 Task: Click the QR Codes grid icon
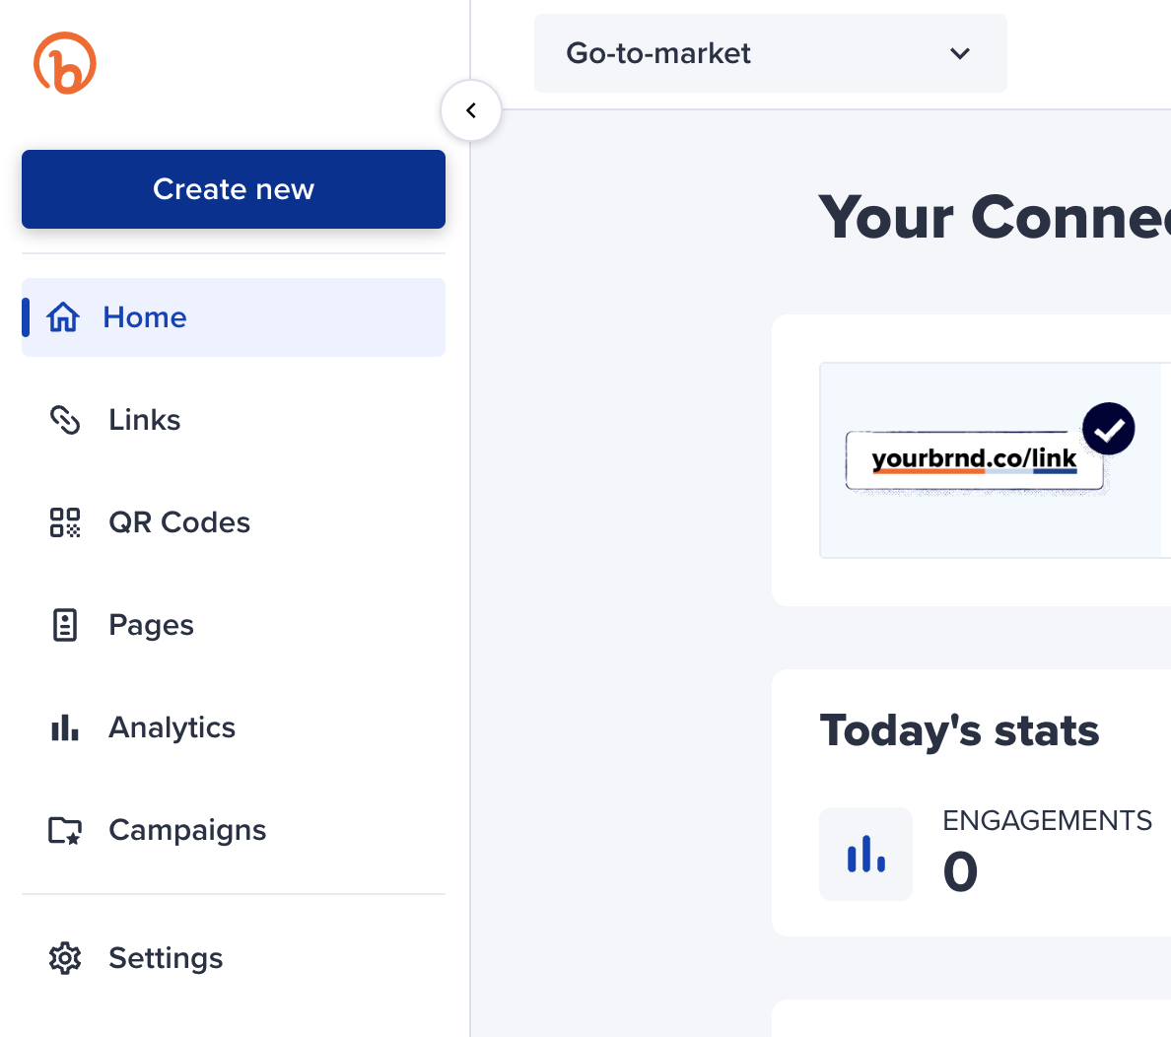(x=65, y=522)
